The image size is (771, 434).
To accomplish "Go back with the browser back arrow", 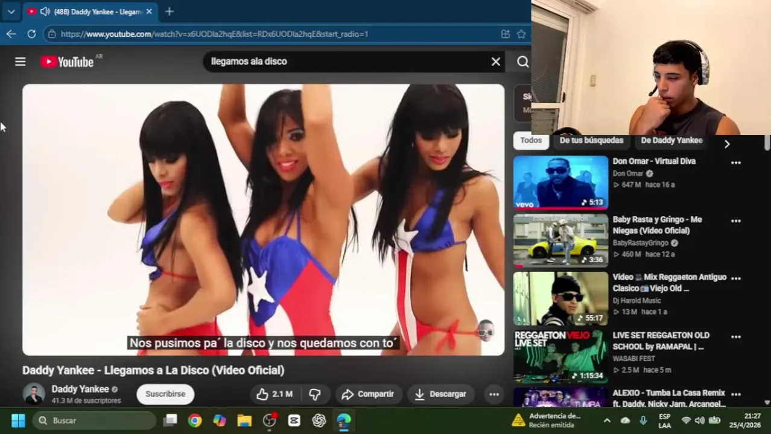I will (x=11, y=34).
